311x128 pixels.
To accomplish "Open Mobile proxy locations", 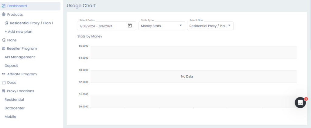I will coord(10,117).
